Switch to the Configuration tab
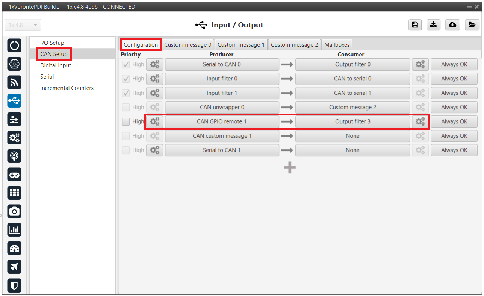 click(141, 44)
